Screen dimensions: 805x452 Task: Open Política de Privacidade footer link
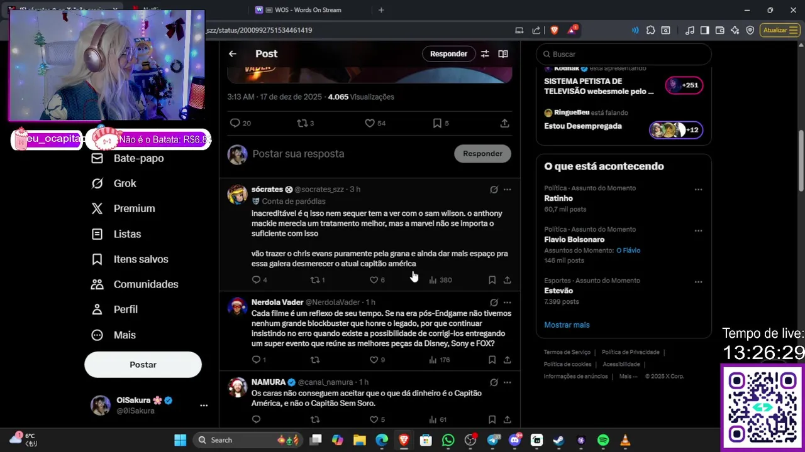630,353
